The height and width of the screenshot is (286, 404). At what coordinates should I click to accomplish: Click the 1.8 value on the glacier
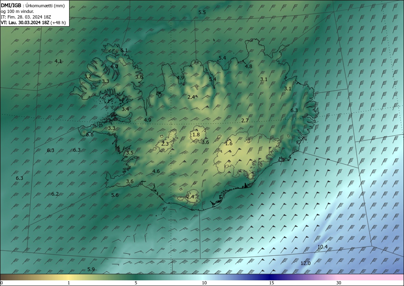[x=196, y=134]
